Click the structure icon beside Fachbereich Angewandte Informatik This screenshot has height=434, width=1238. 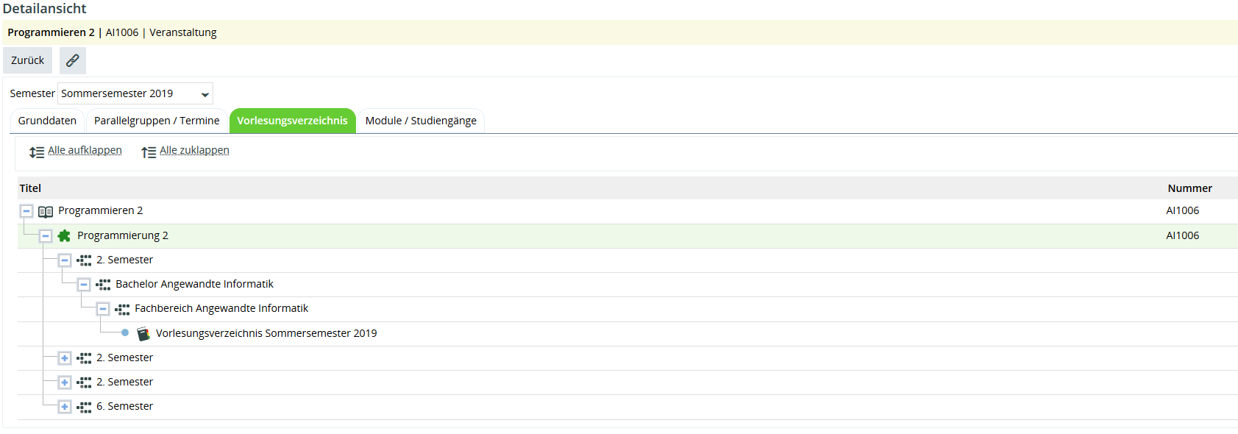[123, 309]
